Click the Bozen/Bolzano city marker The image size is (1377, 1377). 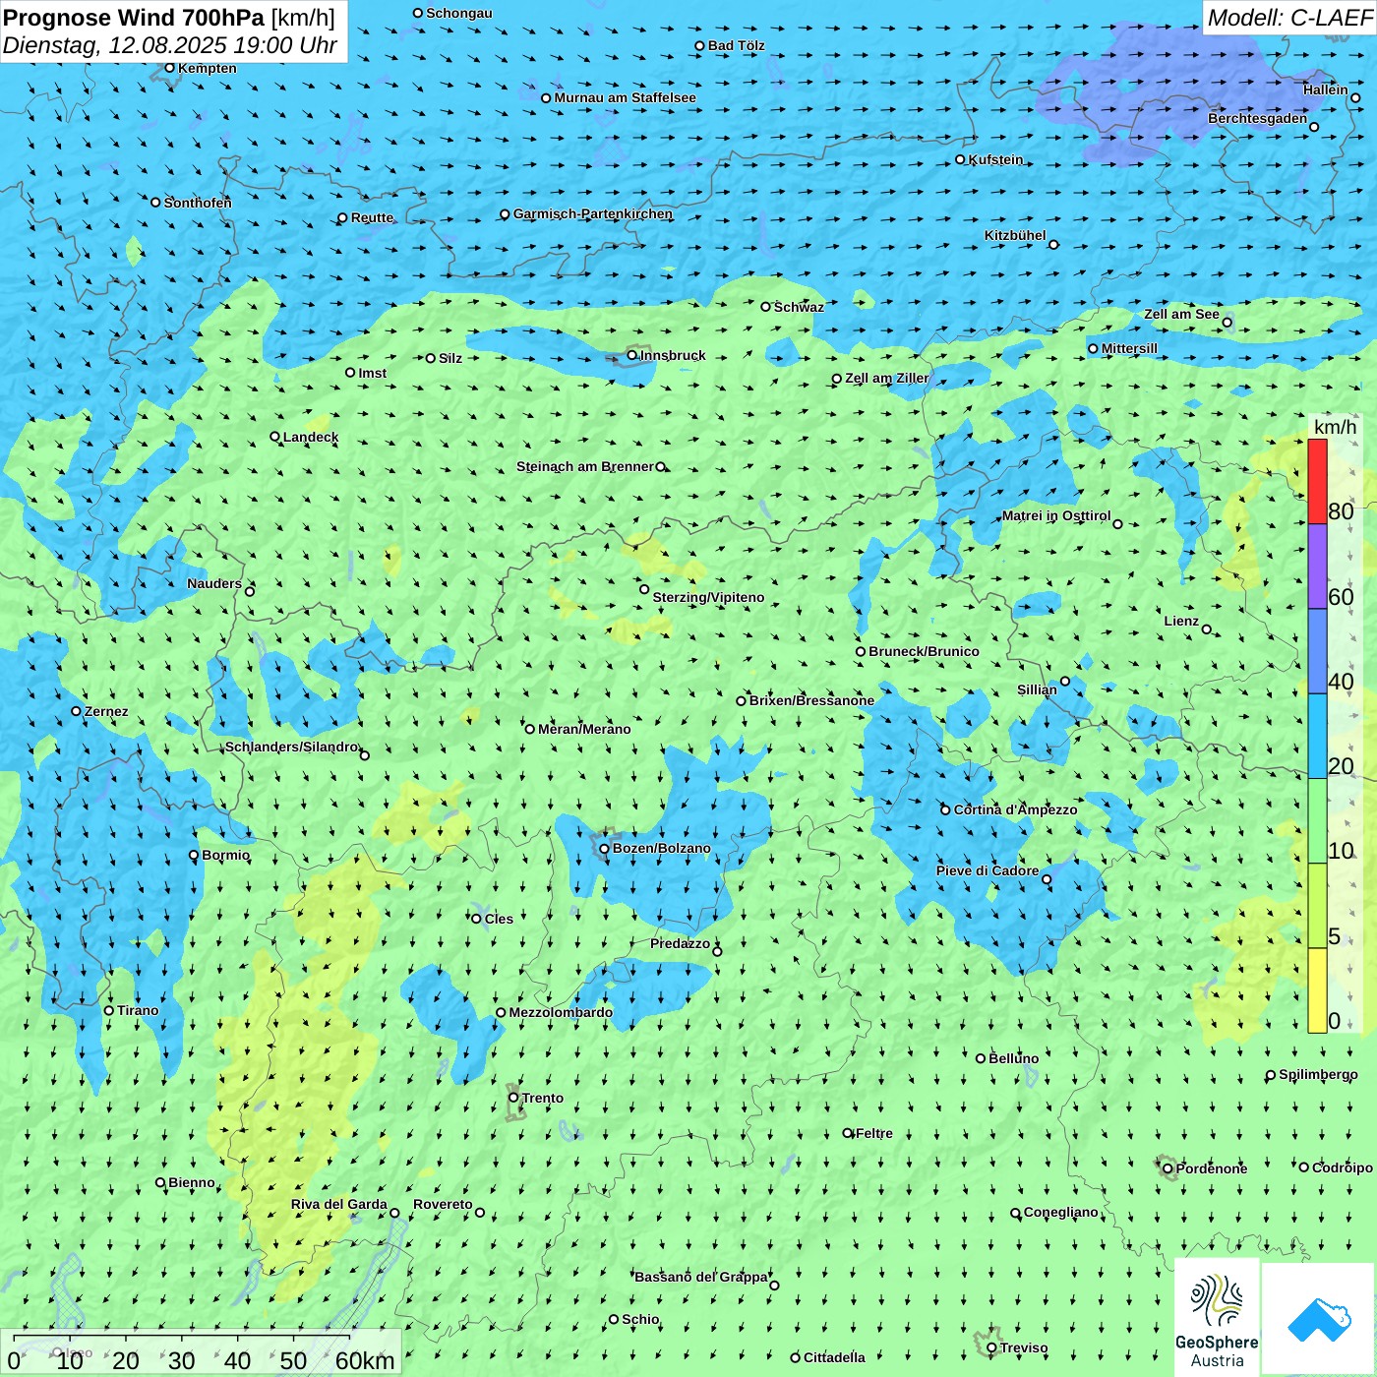click(605, 849)
